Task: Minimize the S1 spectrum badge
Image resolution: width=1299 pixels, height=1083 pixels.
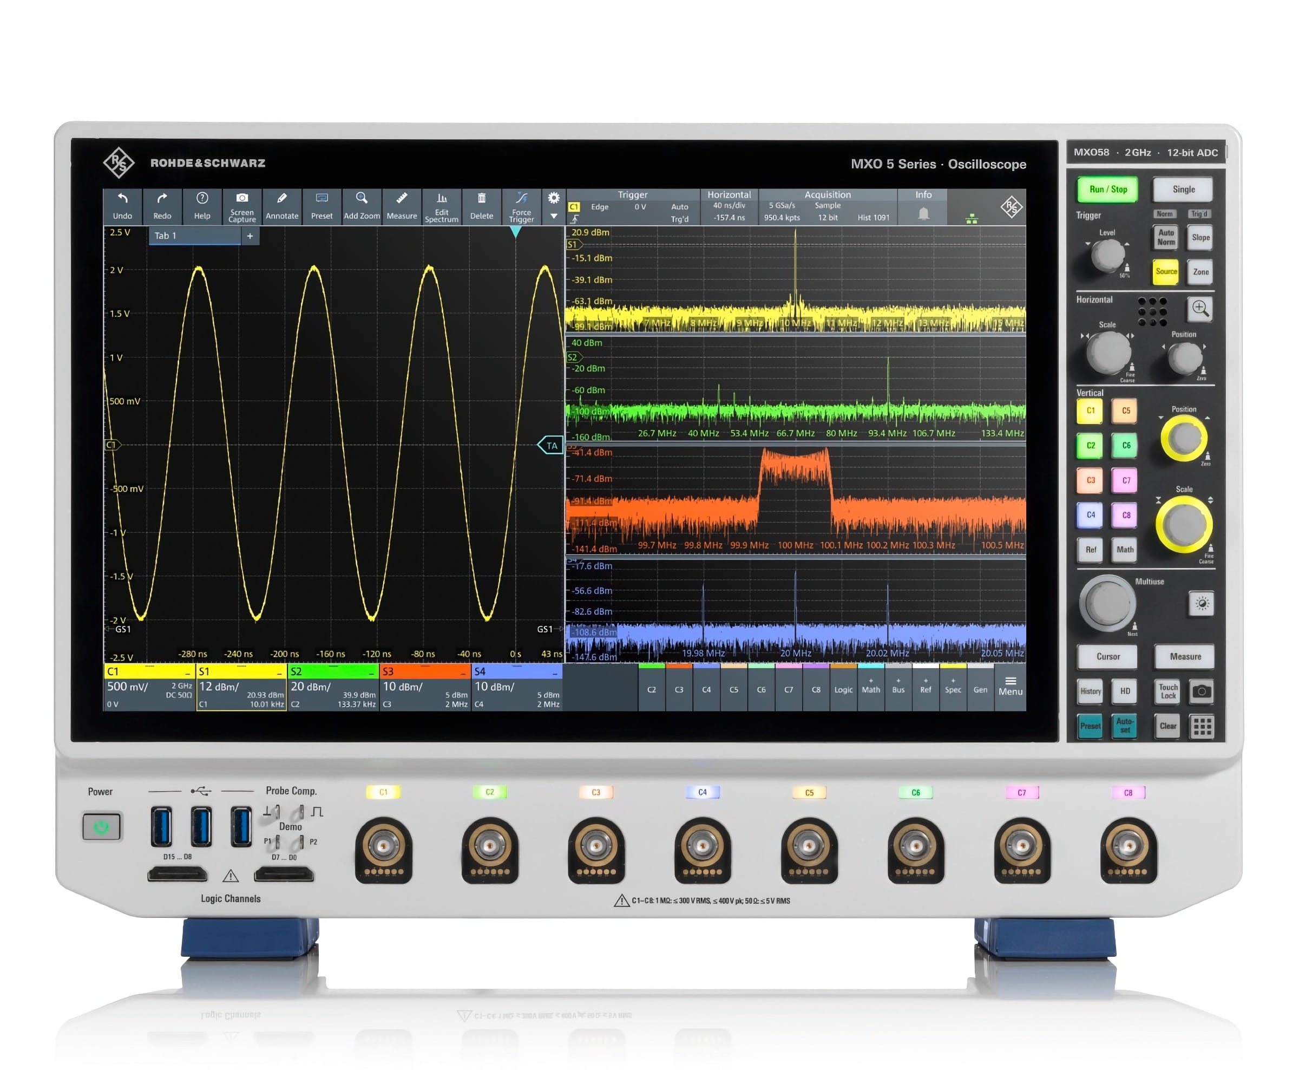Action: click(279, 672)
